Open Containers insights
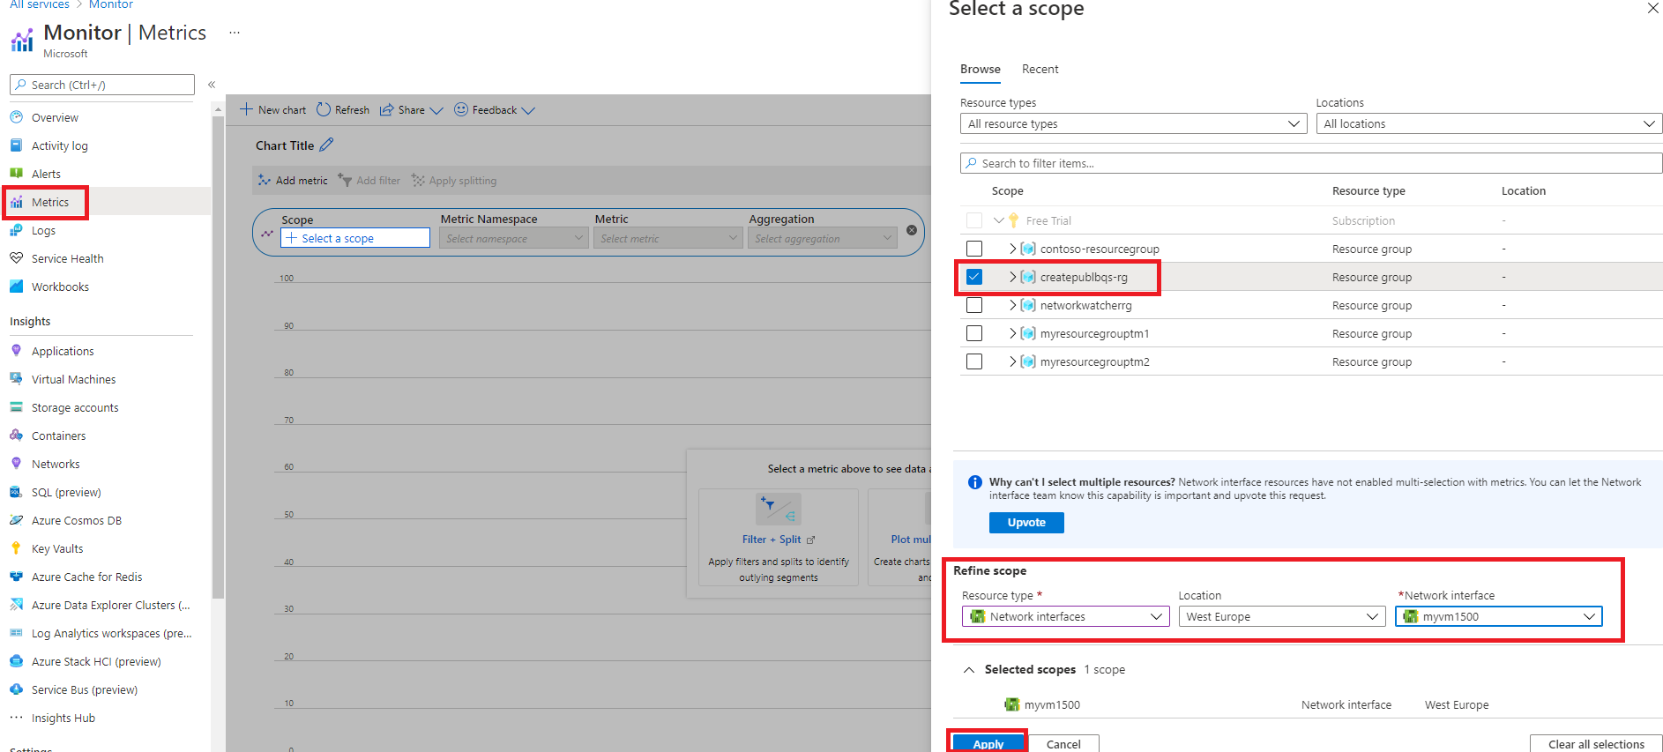 (x=58, y=436)
